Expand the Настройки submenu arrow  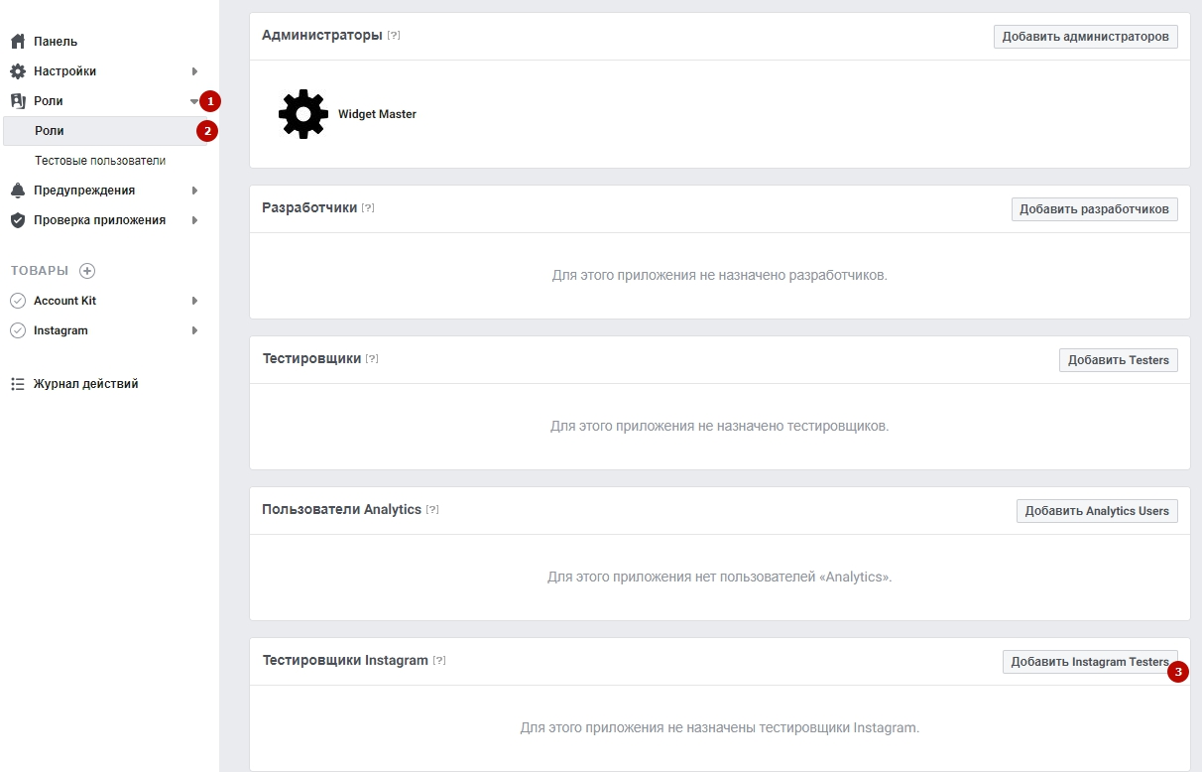(x=195, y=71)
